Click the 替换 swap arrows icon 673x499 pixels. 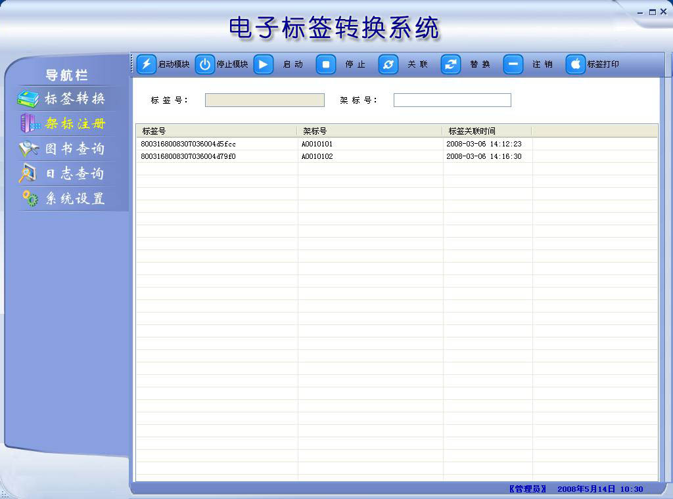pyautogui.click(x=450, y=64)
